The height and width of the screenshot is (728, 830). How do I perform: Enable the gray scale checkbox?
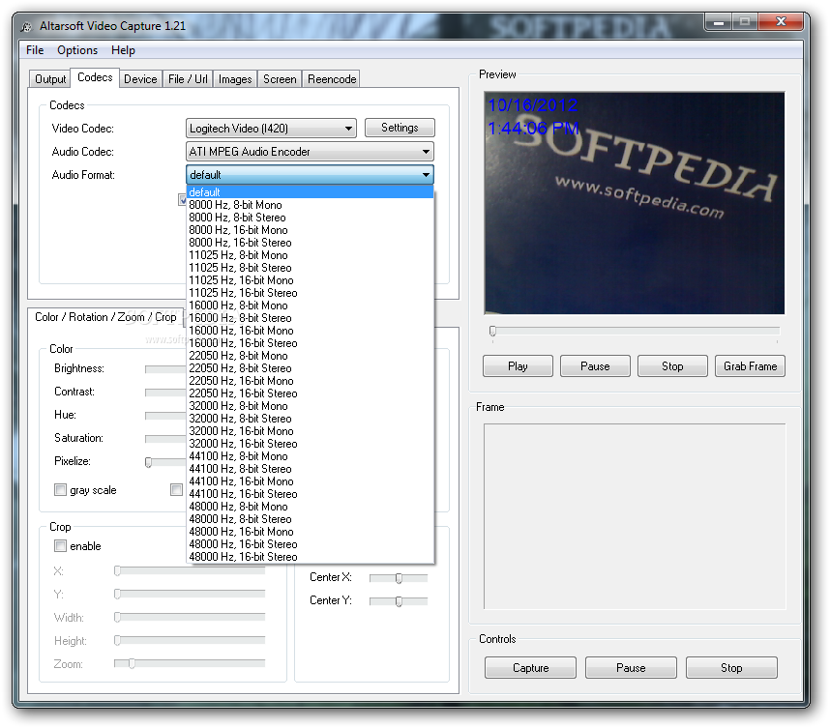point(60,490)
